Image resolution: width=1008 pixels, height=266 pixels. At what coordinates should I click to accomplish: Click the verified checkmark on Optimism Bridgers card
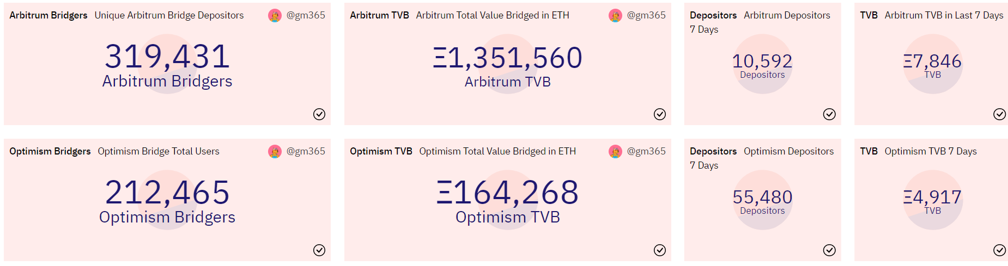(319, 250)
